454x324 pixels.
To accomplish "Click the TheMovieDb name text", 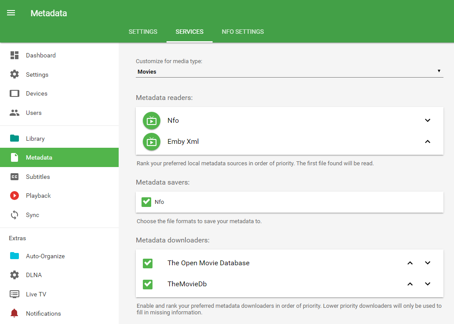I will click(187, 284).
